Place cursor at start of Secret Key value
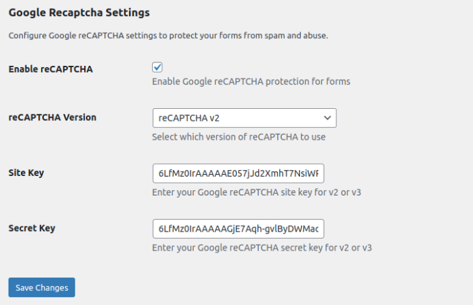 coord(159,229)
